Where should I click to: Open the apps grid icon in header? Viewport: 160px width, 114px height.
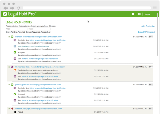point(139,14)
